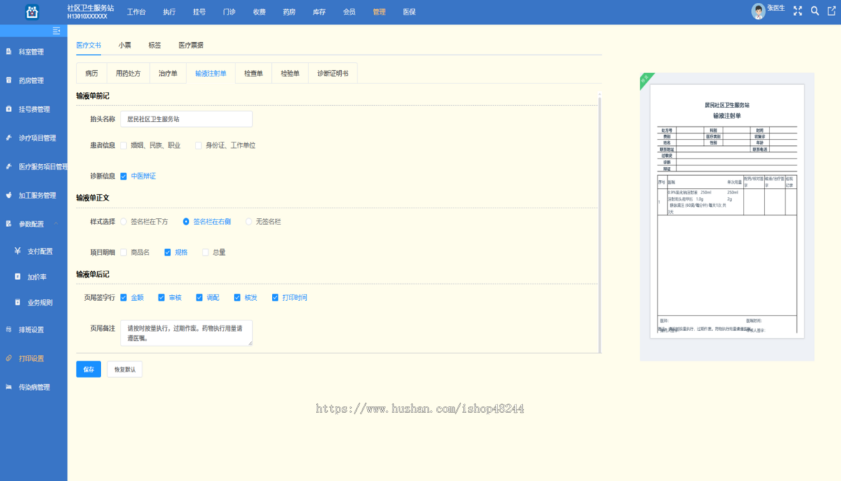This screenshot has width=841, height=481.
Task: Click the community health station logo icon
Action: point(32,11)
